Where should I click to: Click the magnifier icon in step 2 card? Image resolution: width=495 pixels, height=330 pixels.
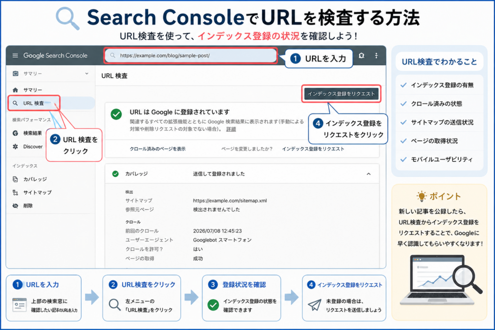tap(115, 305)
